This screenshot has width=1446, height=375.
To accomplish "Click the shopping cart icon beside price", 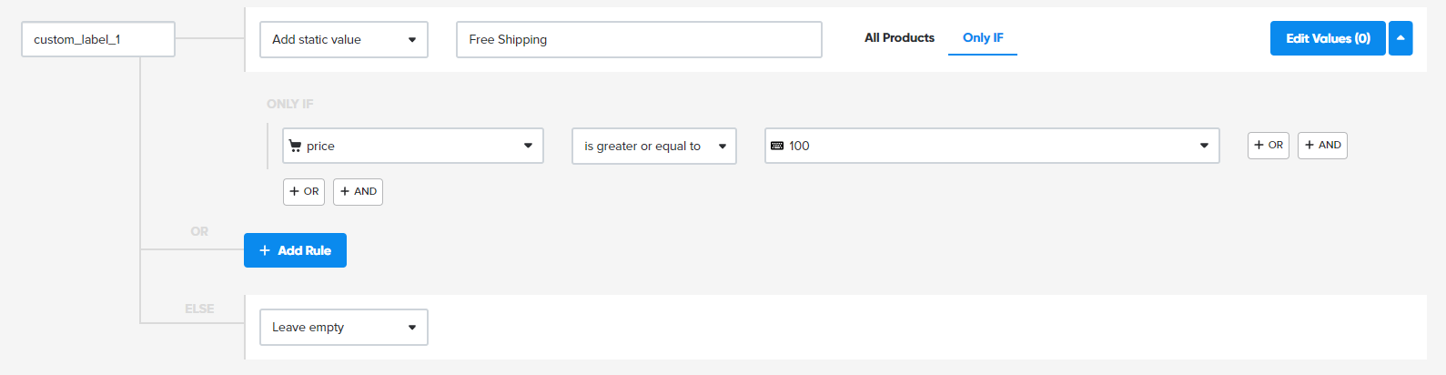I will click(x=295, y=146).
